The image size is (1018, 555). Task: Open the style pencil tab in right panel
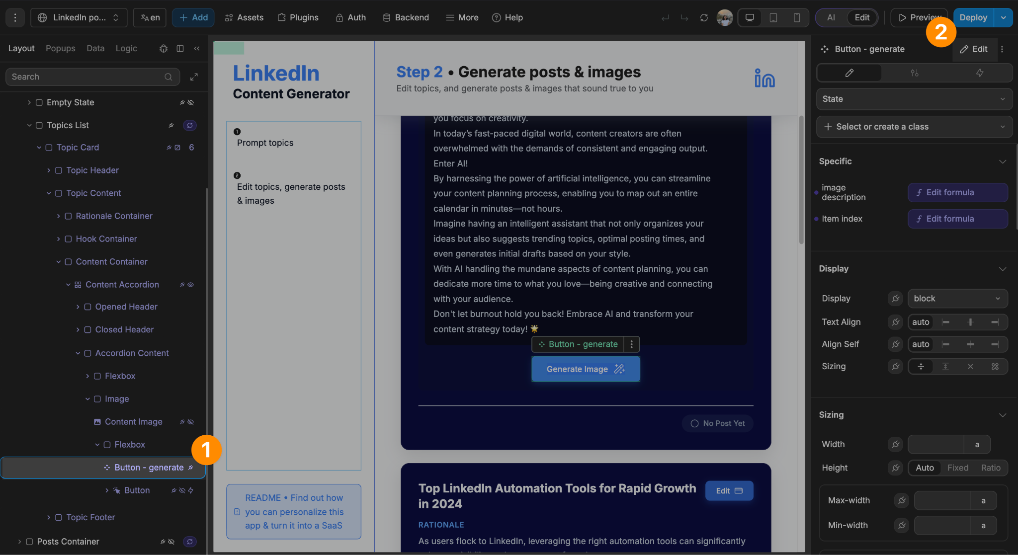pyautogui.click(x=849, y=73)
